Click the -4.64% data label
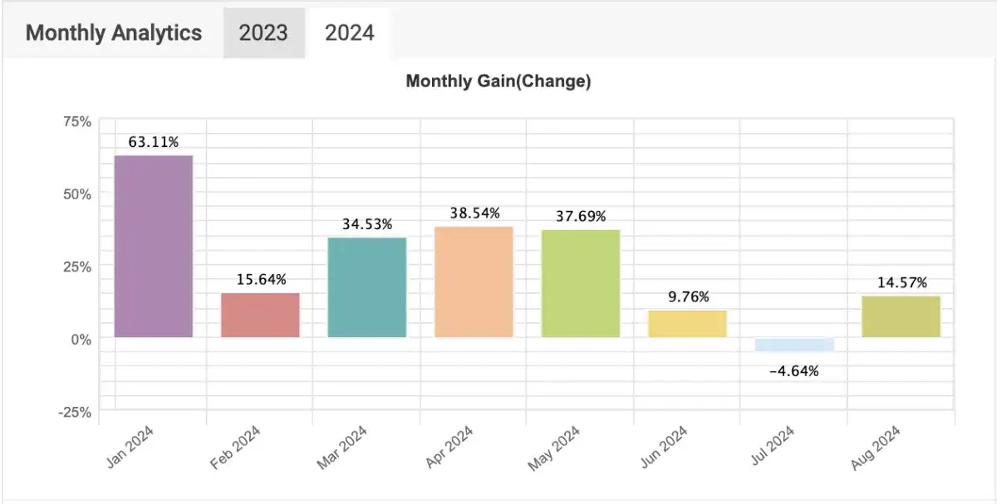The height and width of the screenshot is (504, 997). [794, 371]
